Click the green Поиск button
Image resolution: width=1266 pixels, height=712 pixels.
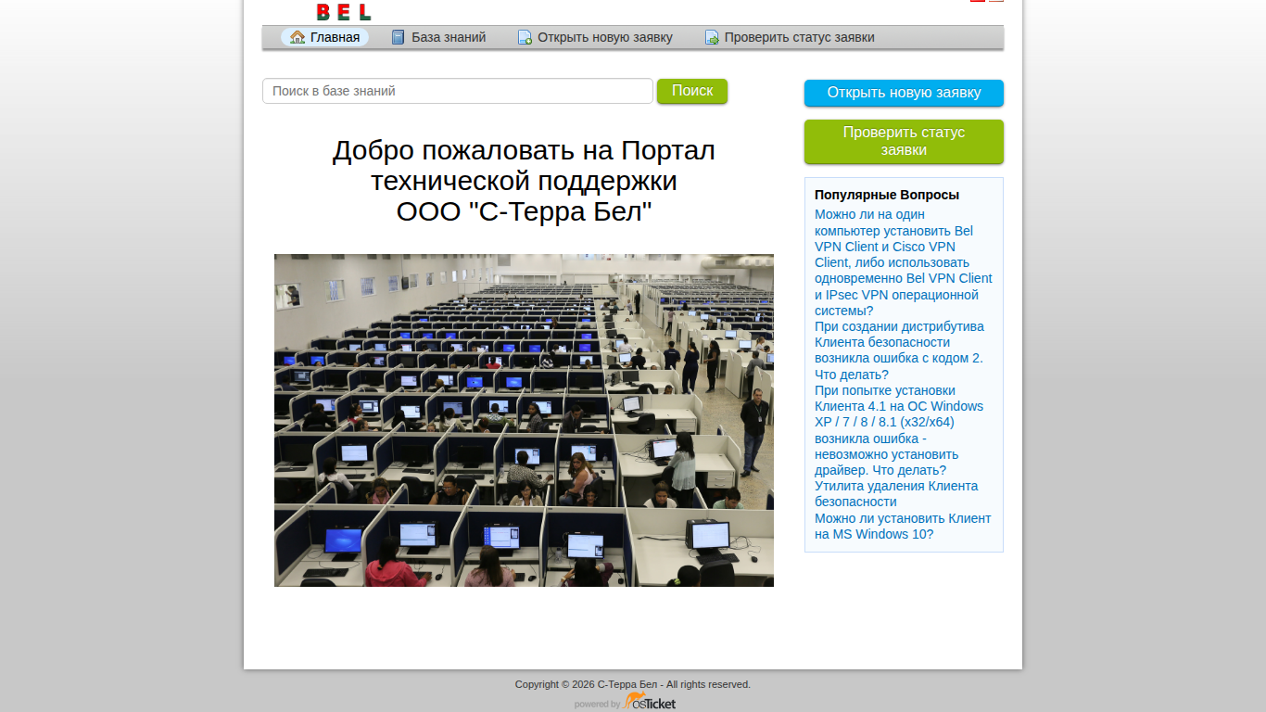[692, 91]
